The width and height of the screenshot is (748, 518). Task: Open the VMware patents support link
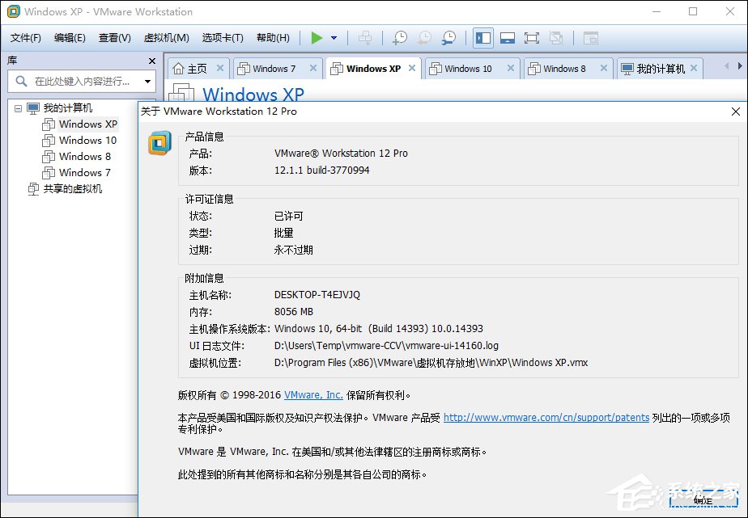(x=546, y=418)
